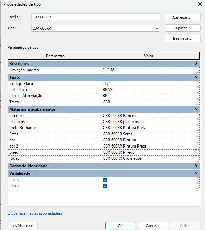Open the Família dropdown

point(96,17)
